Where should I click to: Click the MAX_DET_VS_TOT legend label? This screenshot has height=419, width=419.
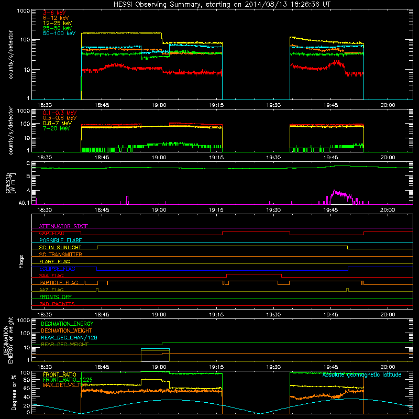[x=65, y=385]
